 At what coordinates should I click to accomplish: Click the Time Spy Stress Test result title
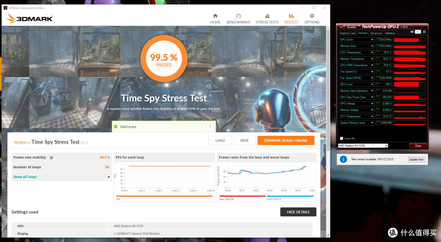[56, 142]
